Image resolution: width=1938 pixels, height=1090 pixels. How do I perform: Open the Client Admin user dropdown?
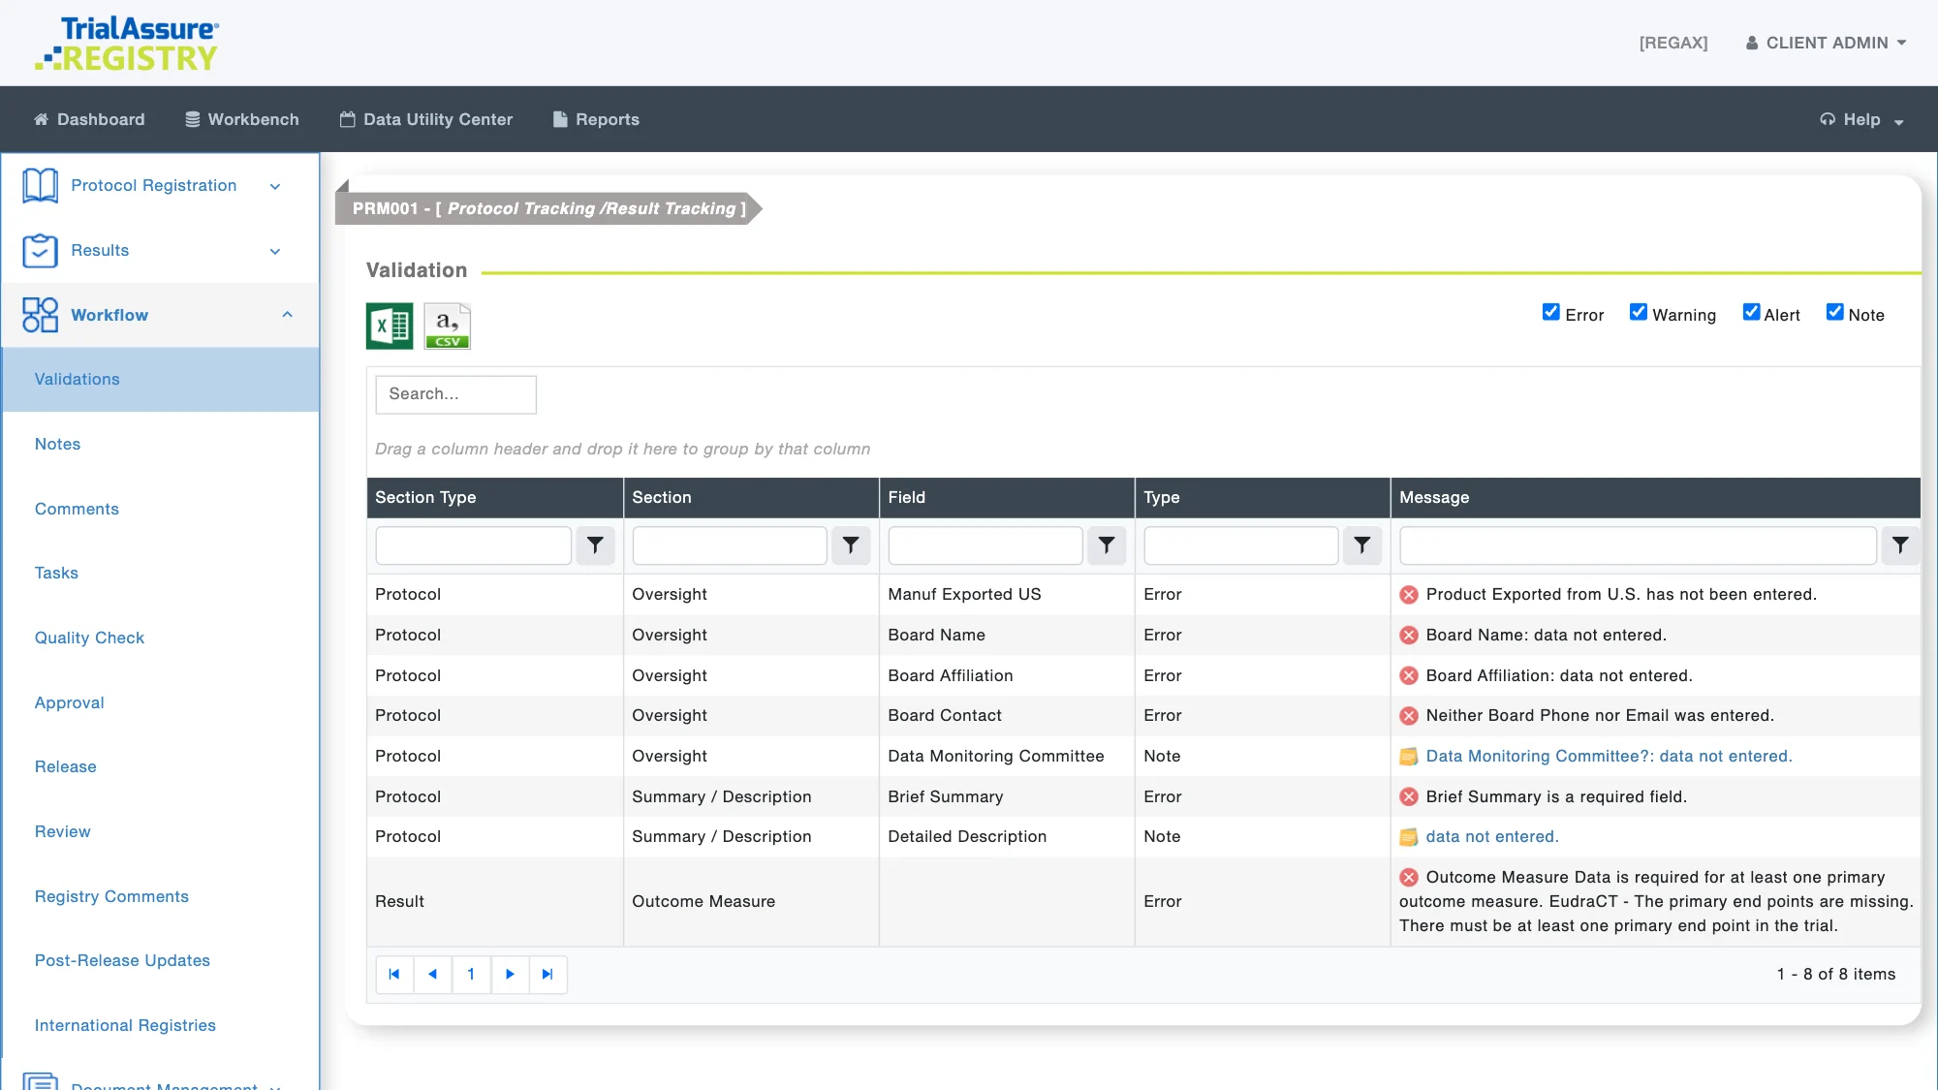point(1826,43)
